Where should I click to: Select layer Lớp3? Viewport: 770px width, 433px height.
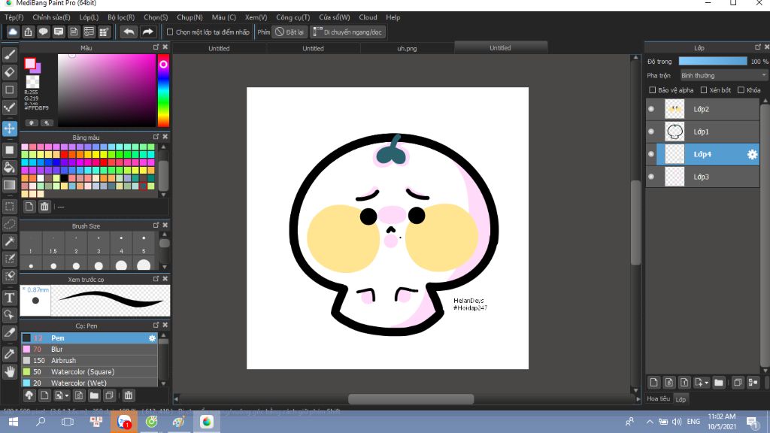point(702,177)
